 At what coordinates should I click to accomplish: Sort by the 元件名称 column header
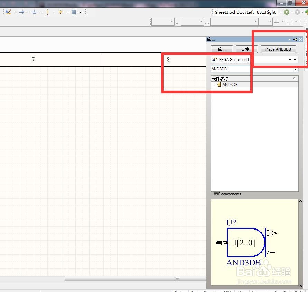tap(254, 79)
